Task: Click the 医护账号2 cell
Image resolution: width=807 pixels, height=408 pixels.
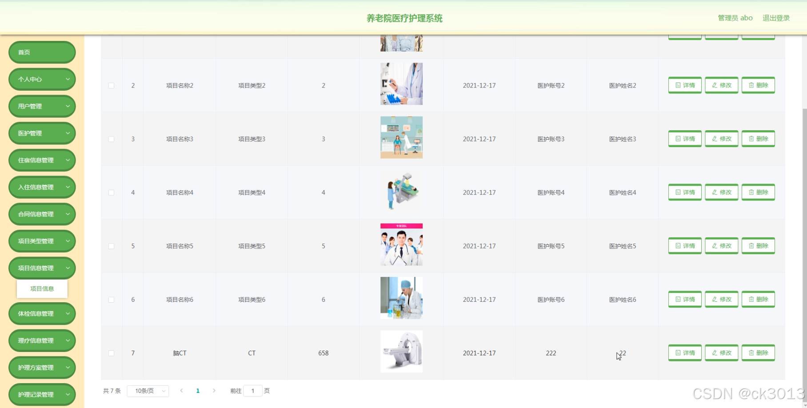Action: 551,85
